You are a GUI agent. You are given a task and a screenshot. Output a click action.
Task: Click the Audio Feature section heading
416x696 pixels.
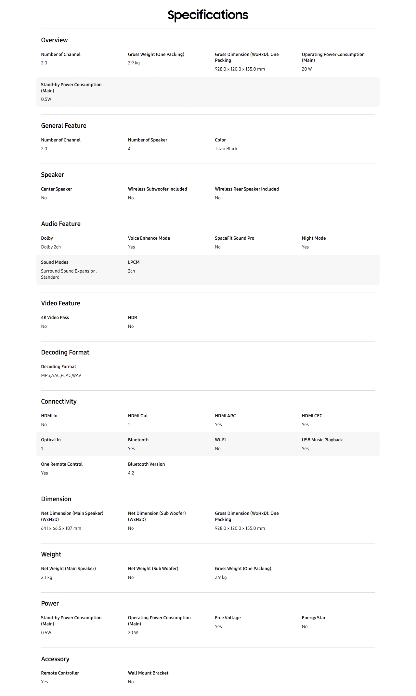coord(61,224)
